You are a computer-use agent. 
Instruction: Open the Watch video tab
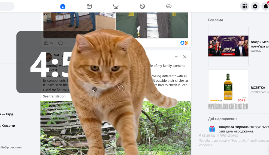click(89, 6)
